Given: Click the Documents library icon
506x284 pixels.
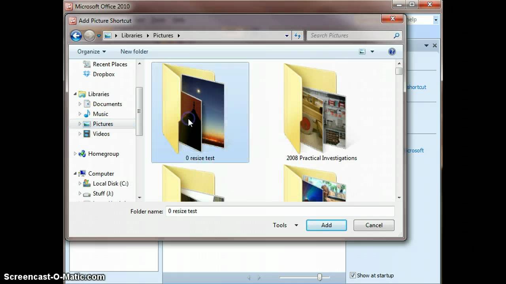Looking at the screenshot, I should [87, 104].
